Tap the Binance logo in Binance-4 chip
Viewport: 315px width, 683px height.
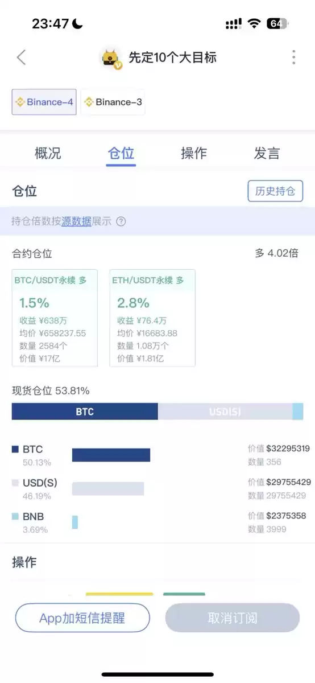click(x=20, y=102)
